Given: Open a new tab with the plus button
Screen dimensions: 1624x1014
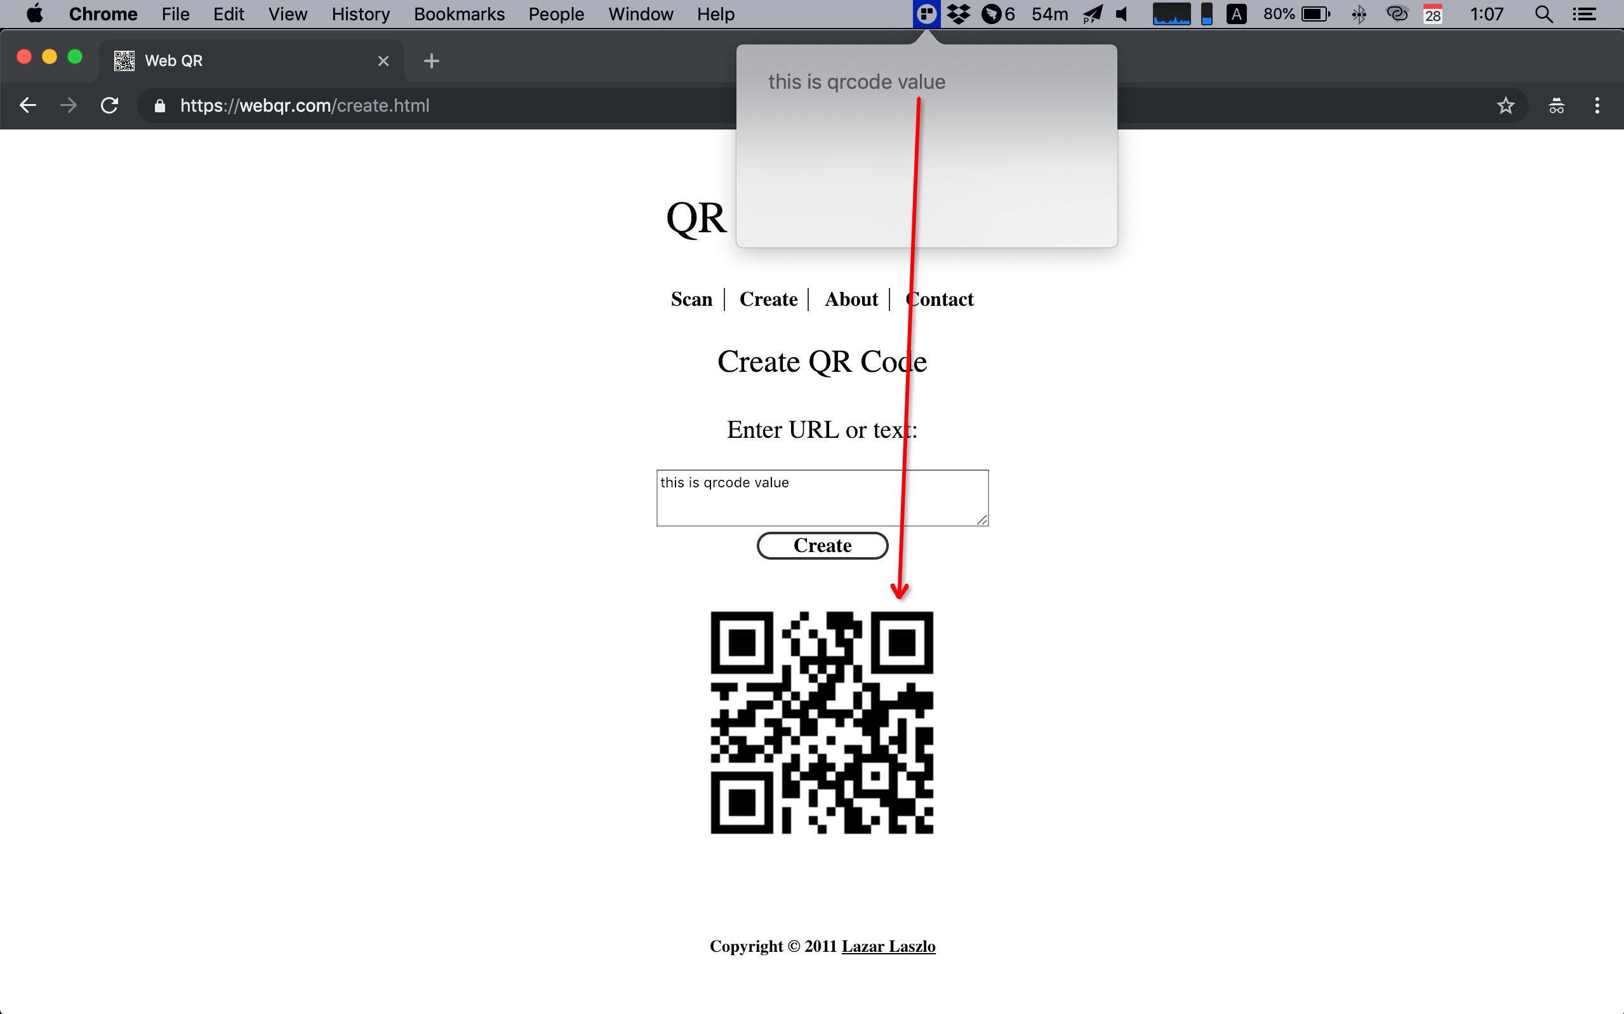Looking at the screenshot, I should (431, 61).
